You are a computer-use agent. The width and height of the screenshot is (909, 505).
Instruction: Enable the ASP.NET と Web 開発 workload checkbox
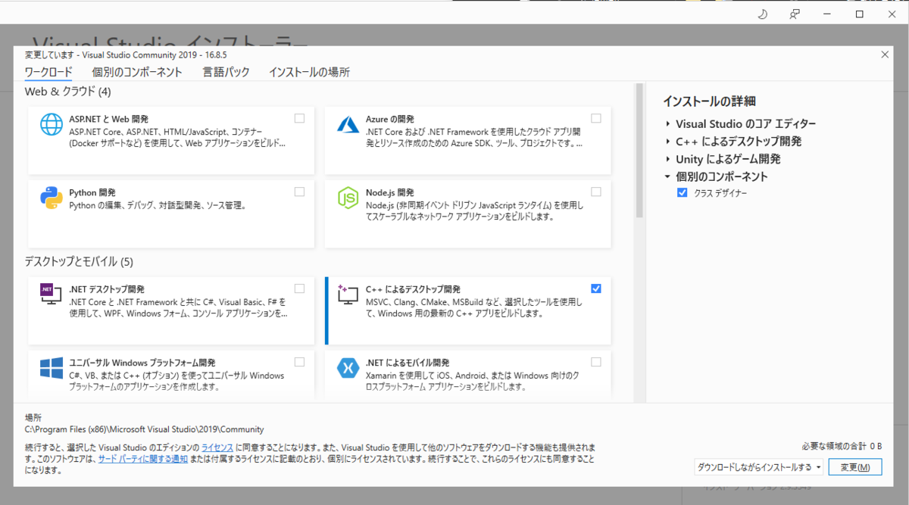point(300,118)
